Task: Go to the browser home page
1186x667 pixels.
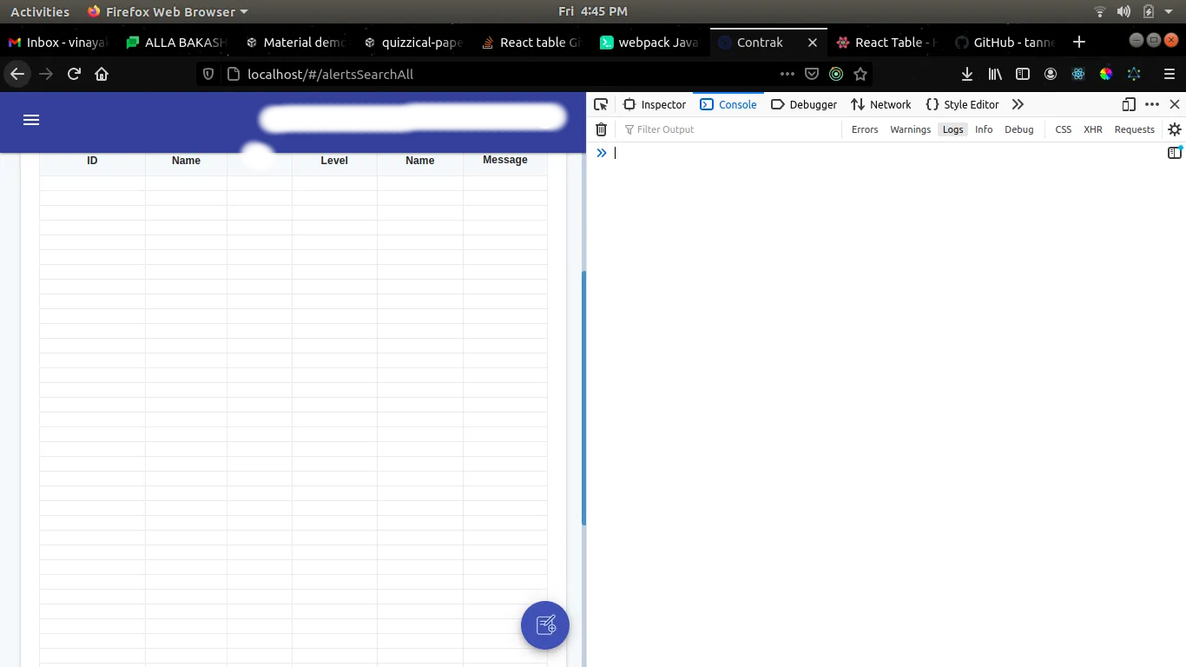Action: [x=102, y=75]
